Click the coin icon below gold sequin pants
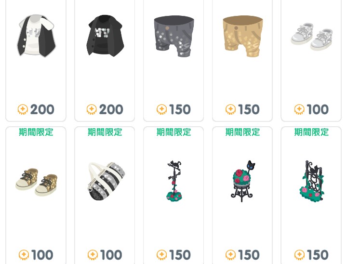Image resolution: width=347 pixels, height=264 pixels. point(230,109)
